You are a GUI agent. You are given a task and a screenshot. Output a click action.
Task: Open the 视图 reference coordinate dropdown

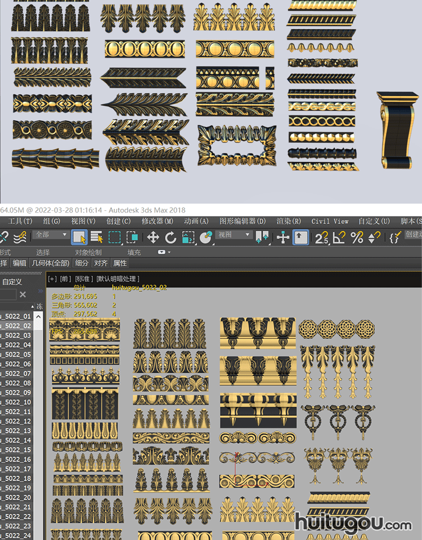coord(234,235)
